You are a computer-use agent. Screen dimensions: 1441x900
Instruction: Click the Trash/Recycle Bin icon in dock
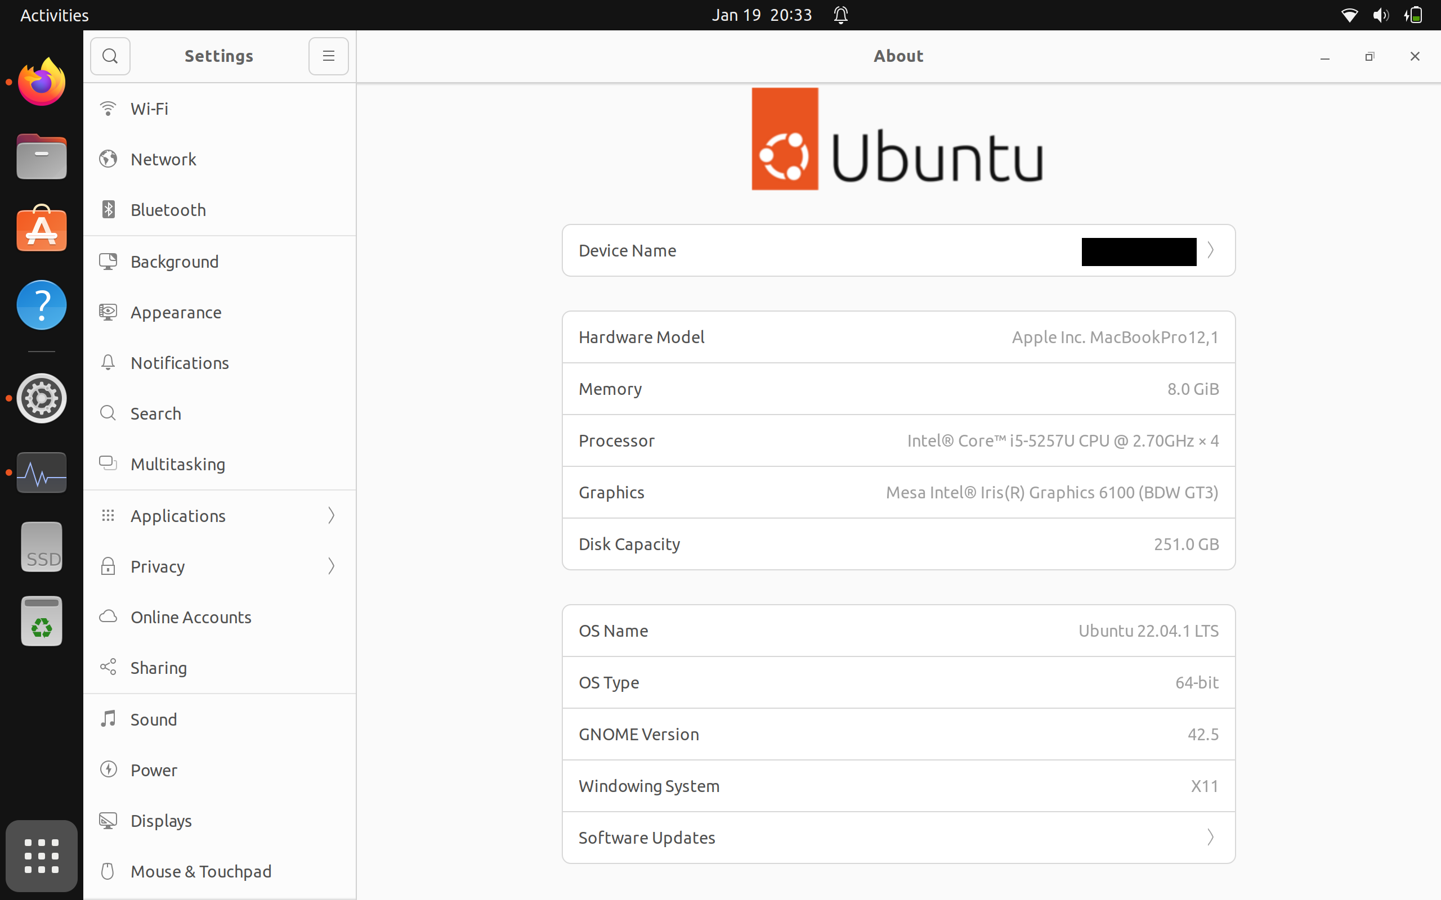coord(41,622)
